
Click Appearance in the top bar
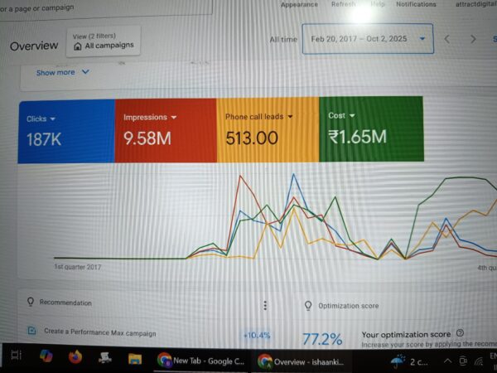299,4
